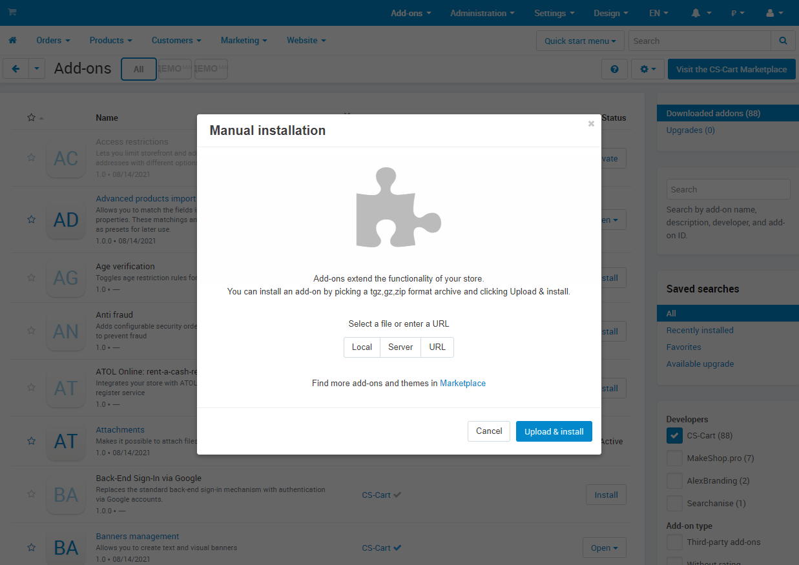Enable the Searchanise developer filter

[x=674, y=504]
